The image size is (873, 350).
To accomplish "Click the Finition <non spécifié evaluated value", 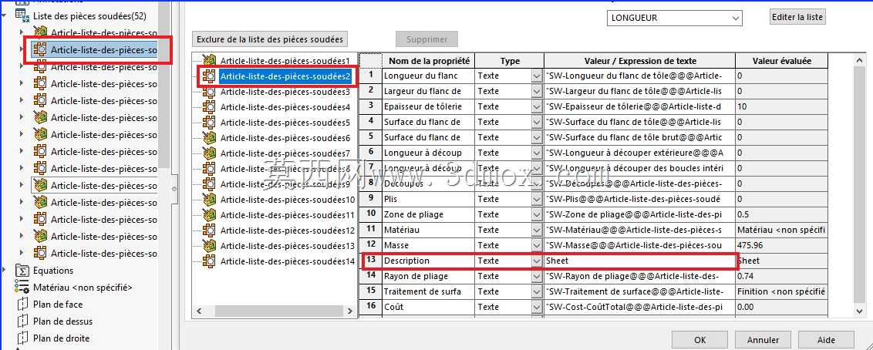I will point(782,291).
